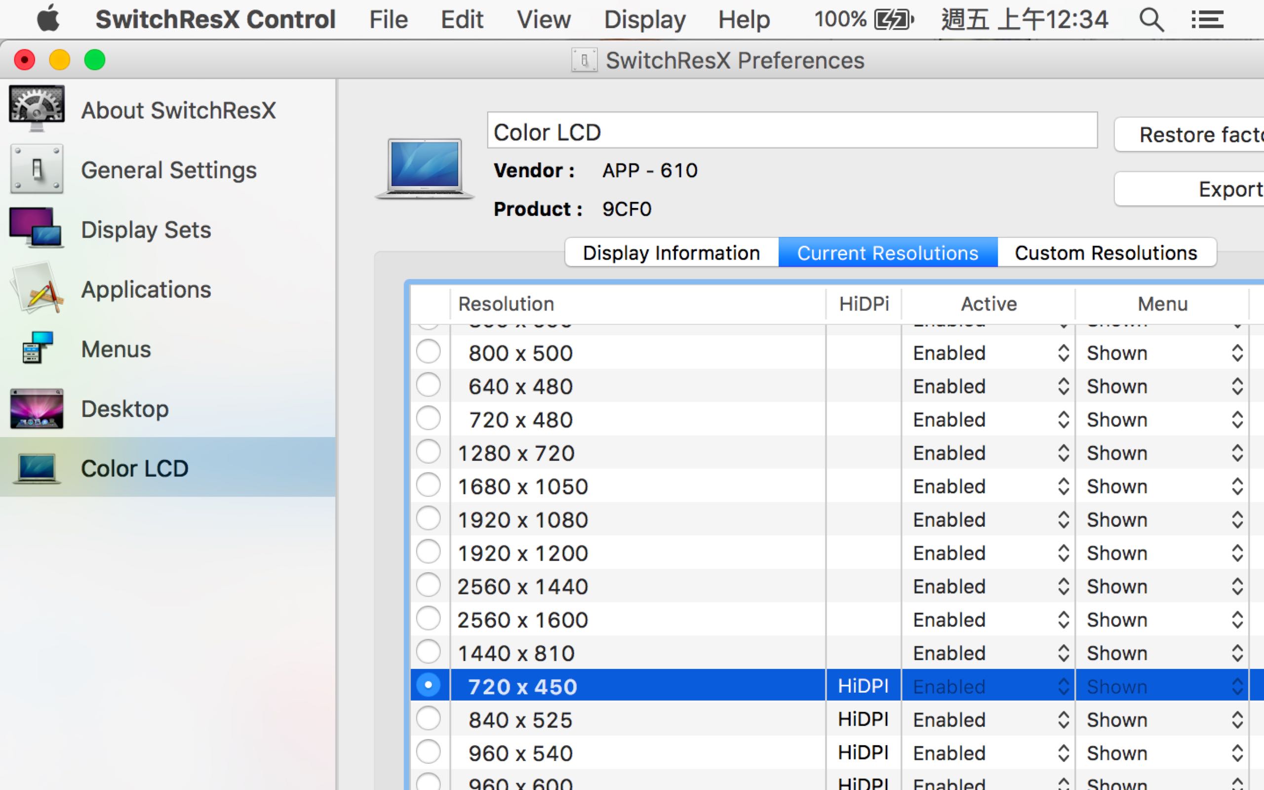
Task: Open the Help menu
Action: coord(744,20)
